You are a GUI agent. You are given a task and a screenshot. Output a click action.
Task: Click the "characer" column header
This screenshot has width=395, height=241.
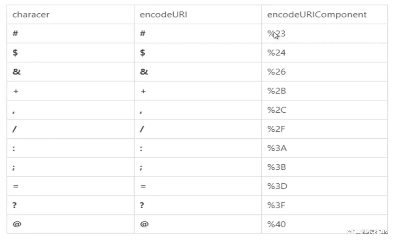31,15
